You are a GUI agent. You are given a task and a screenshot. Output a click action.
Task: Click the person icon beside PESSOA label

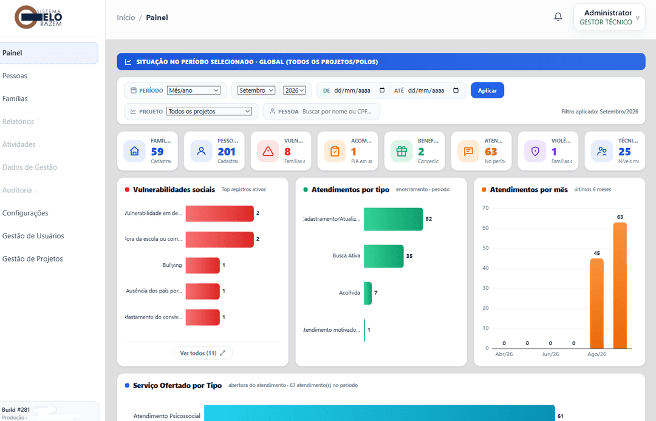coord(272,112)
